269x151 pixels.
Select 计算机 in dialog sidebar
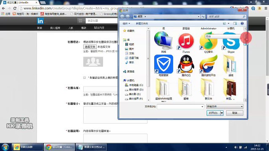pyautogui.click(x=129, y=81)
